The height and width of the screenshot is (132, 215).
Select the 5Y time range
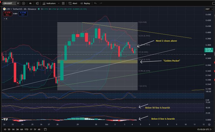pyautogui.click(x=35, y=129)
